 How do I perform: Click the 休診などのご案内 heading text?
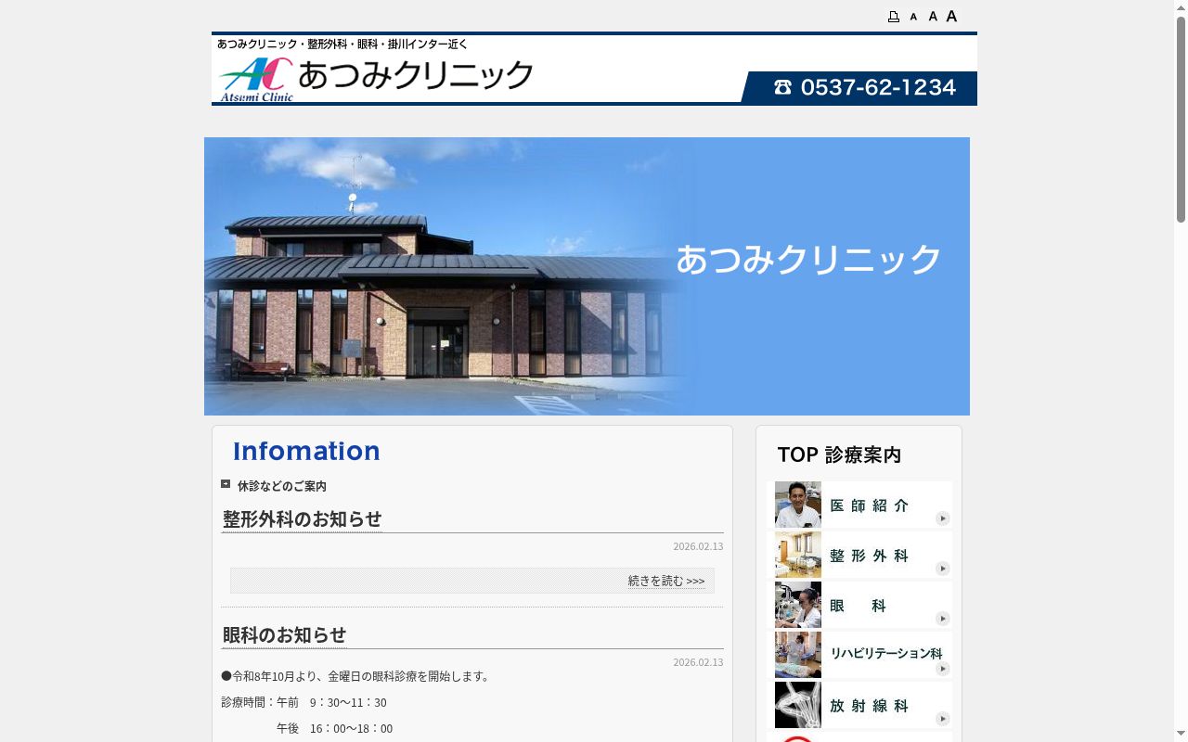[x=282, y=486]
